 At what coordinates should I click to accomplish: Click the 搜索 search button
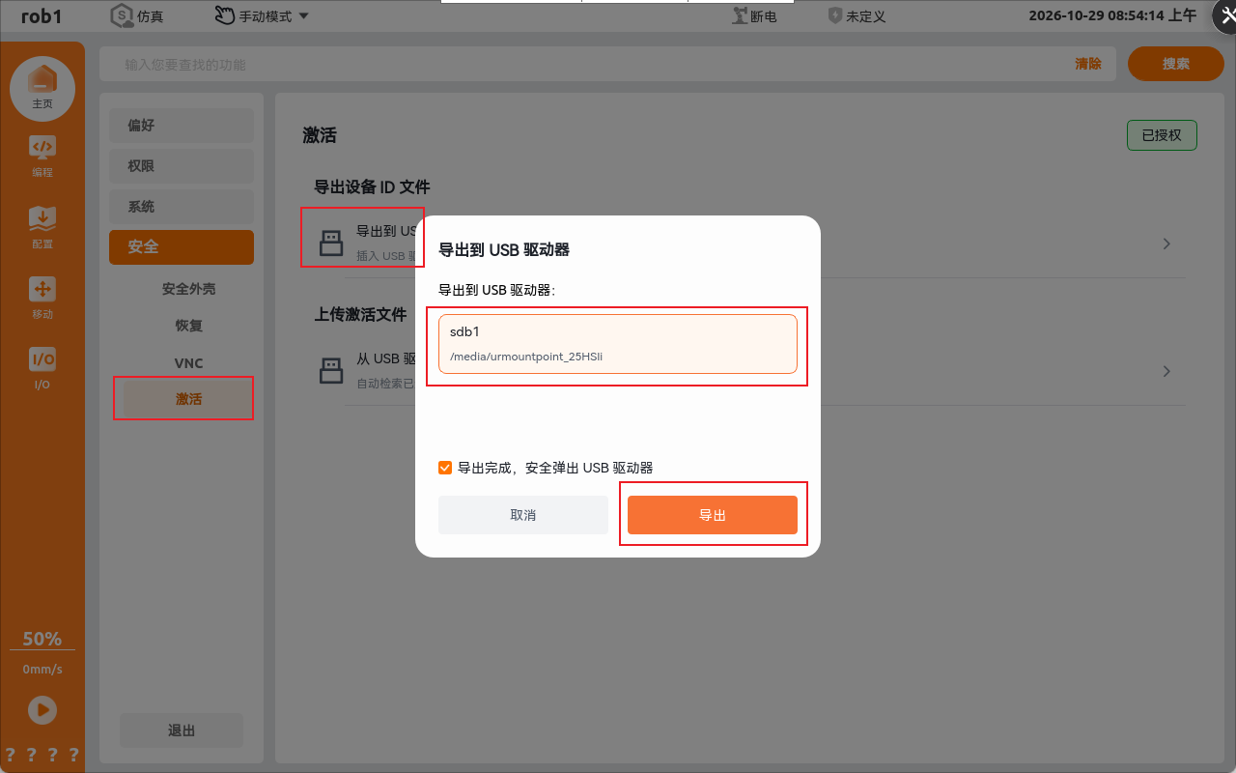[1176, 64]
